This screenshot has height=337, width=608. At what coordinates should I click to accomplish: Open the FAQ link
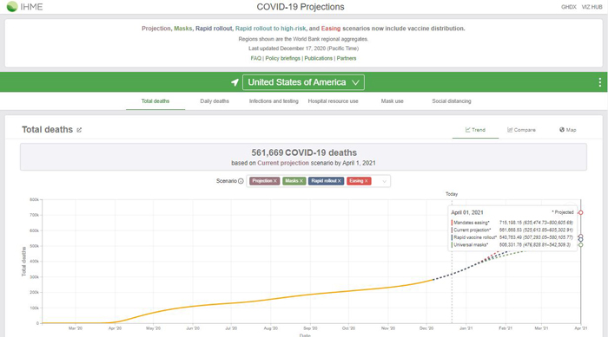[256, 58]
